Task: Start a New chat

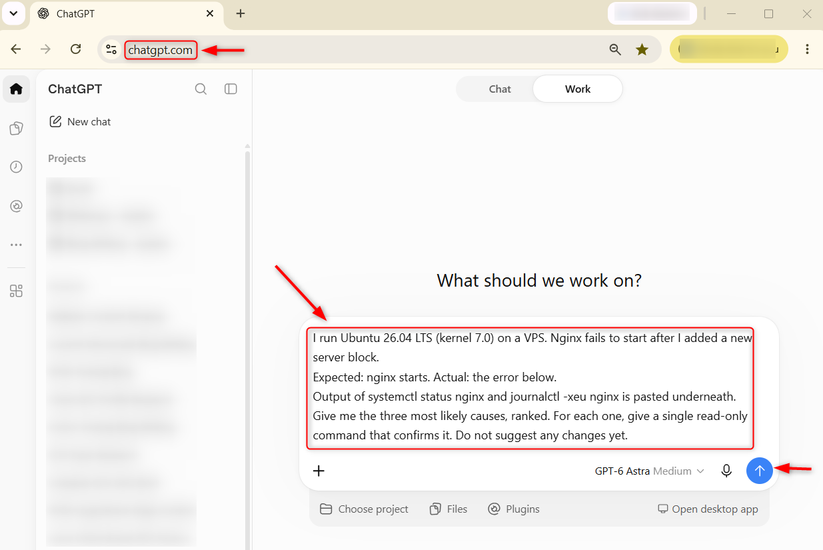Action: 80,121
